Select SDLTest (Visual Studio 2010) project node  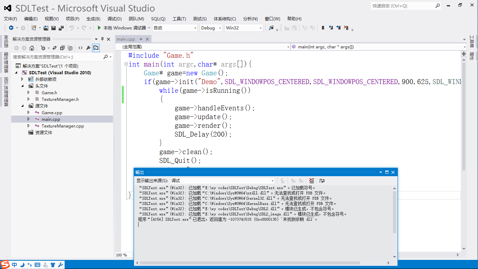point(60,73)
